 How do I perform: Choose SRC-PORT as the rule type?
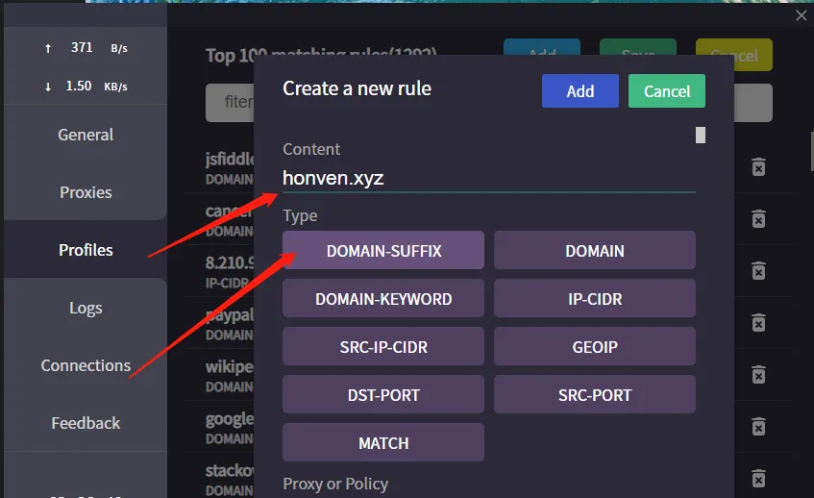point(594,395)
